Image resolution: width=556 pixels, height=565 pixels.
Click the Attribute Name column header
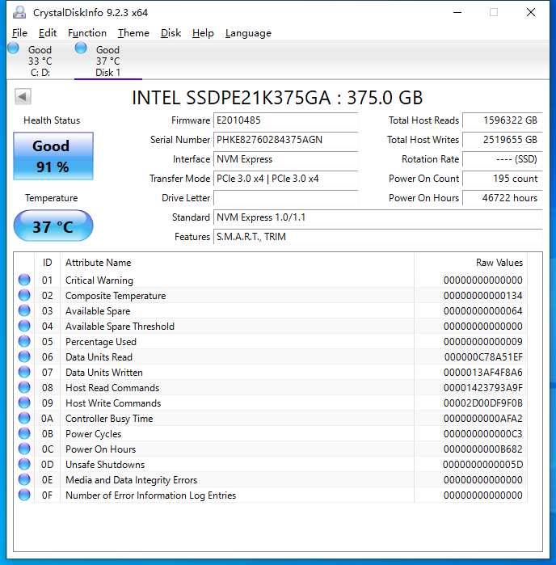237,263
